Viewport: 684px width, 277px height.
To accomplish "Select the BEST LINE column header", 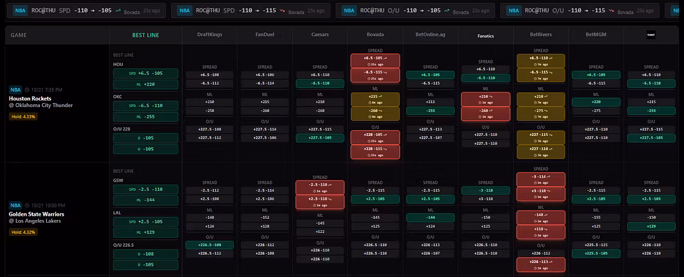I will 146,35.
